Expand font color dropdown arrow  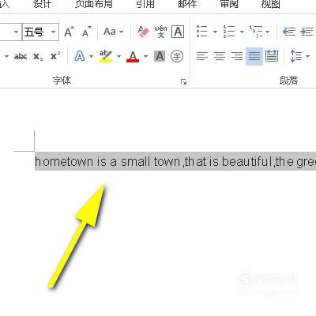[x=145, y=56]
